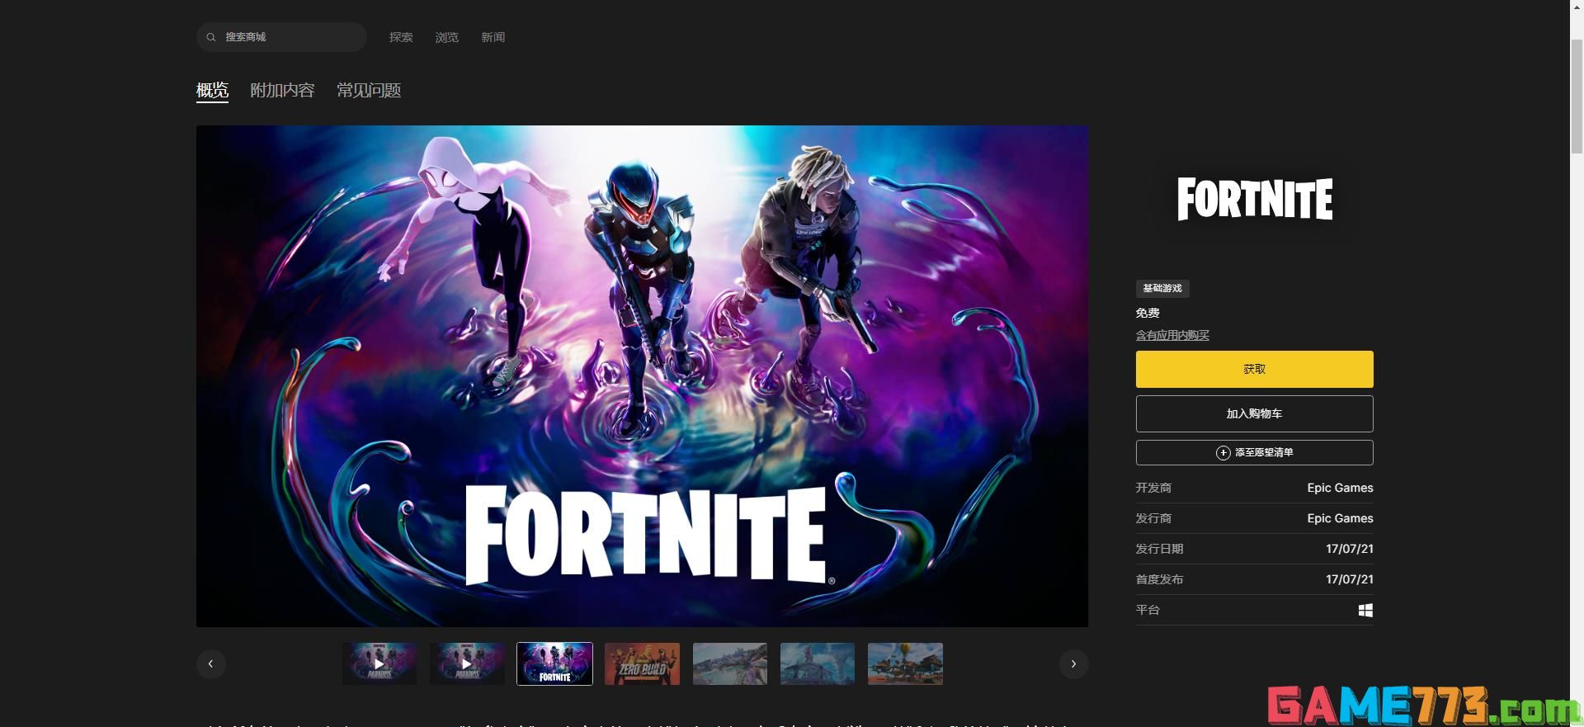Open the 探索 navigation link
The width and height of the screenshot is (1584, 727).
(401, 37)
